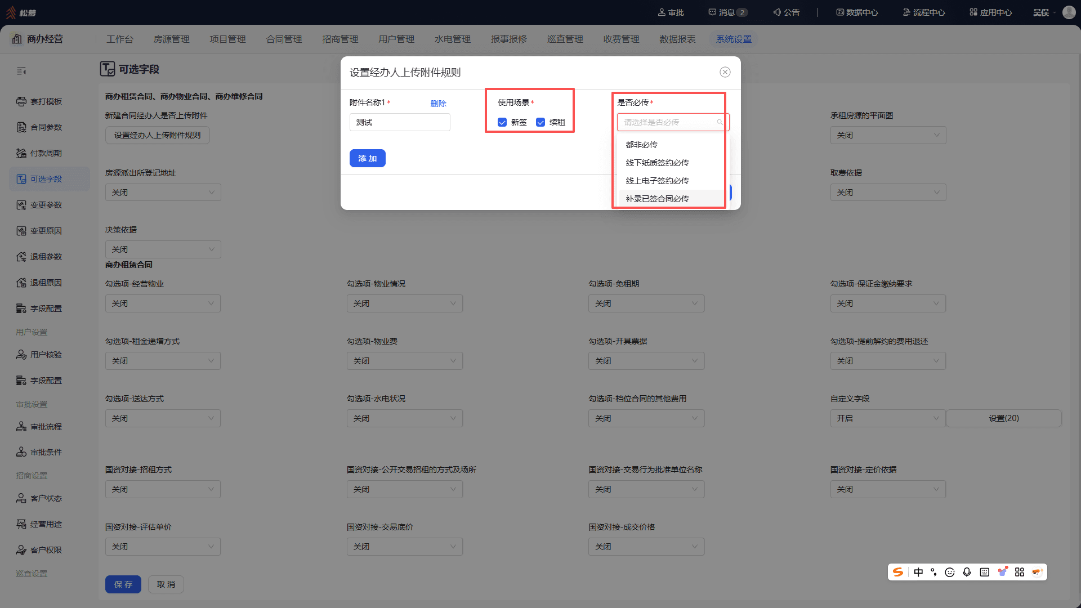Switch to 数据报表 tab
The height and width of the screenshot is (608, 1081).
coord(677,39)
